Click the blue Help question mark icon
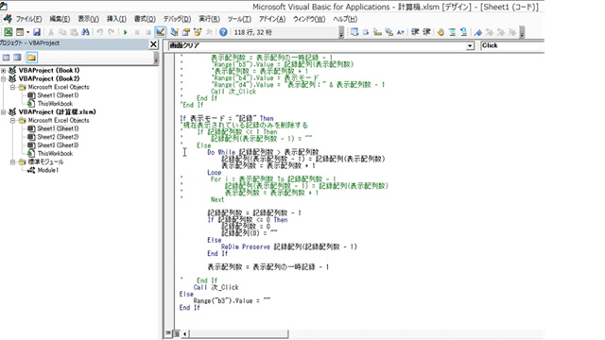 223,32
